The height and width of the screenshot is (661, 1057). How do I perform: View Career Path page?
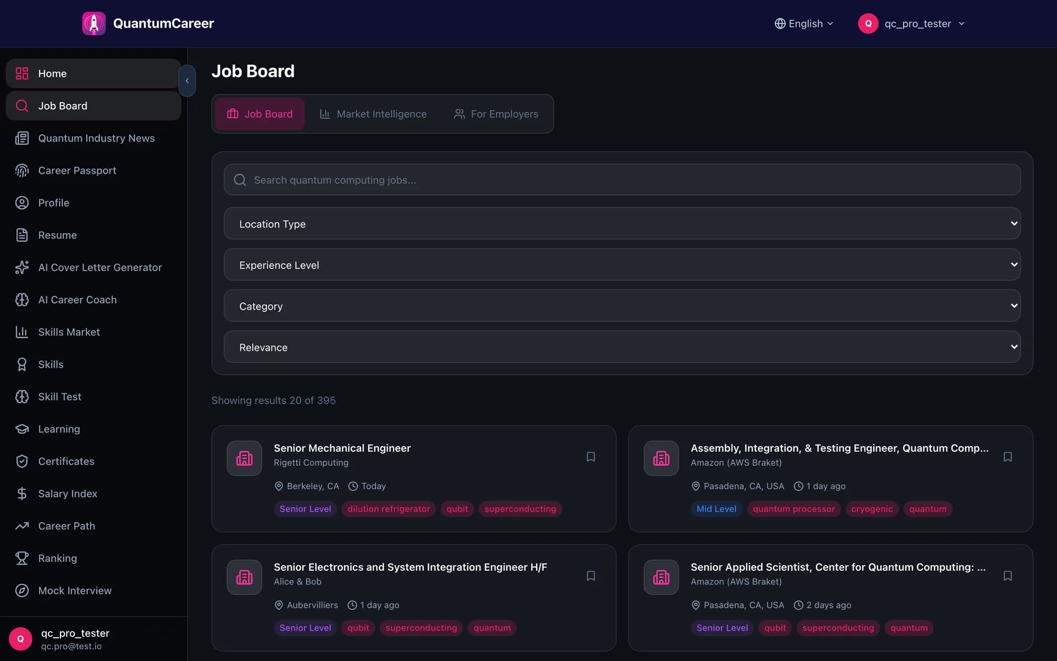pyautogui.click(x=93, y=526)
